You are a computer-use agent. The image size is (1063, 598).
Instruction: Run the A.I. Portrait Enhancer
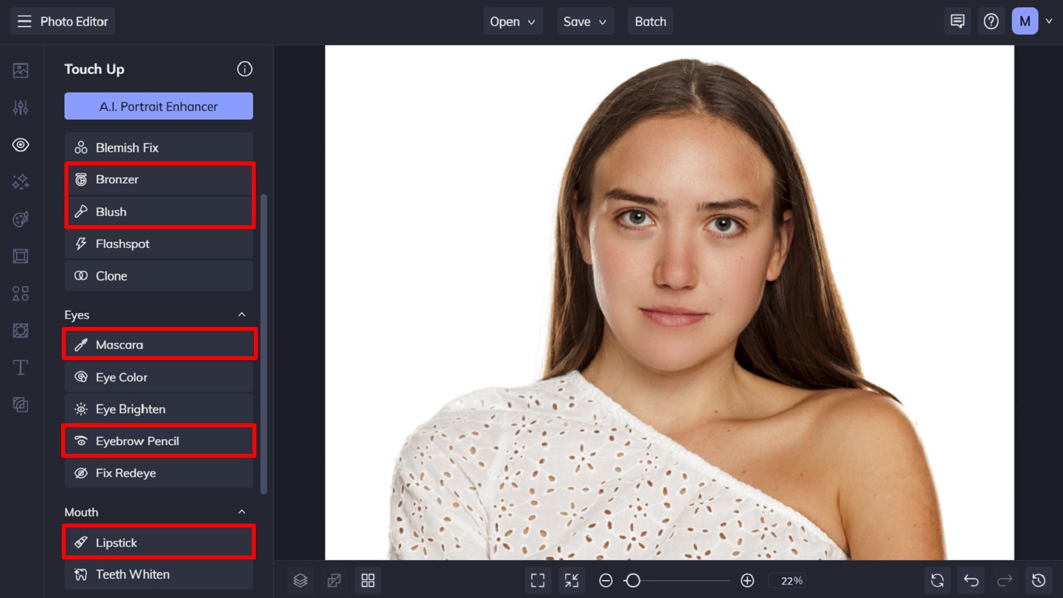click(x=158, y=106)
